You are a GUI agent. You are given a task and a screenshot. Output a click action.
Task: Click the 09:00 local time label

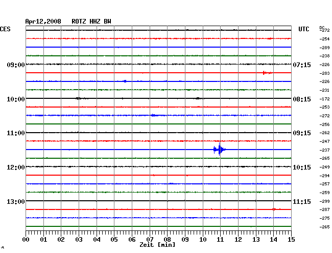[16, 65]
